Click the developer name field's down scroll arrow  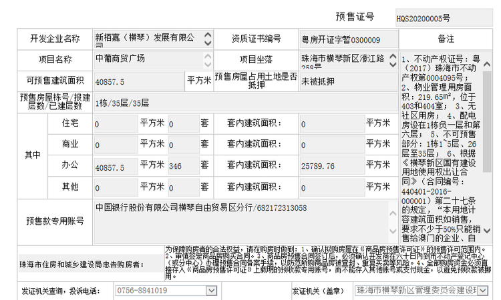tap(208, 43)
